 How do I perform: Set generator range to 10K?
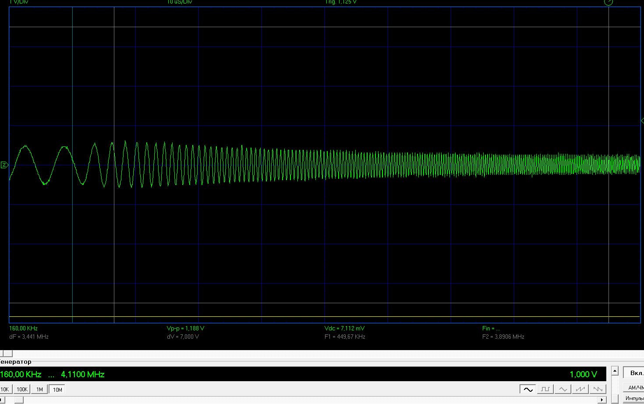(5, 390)
